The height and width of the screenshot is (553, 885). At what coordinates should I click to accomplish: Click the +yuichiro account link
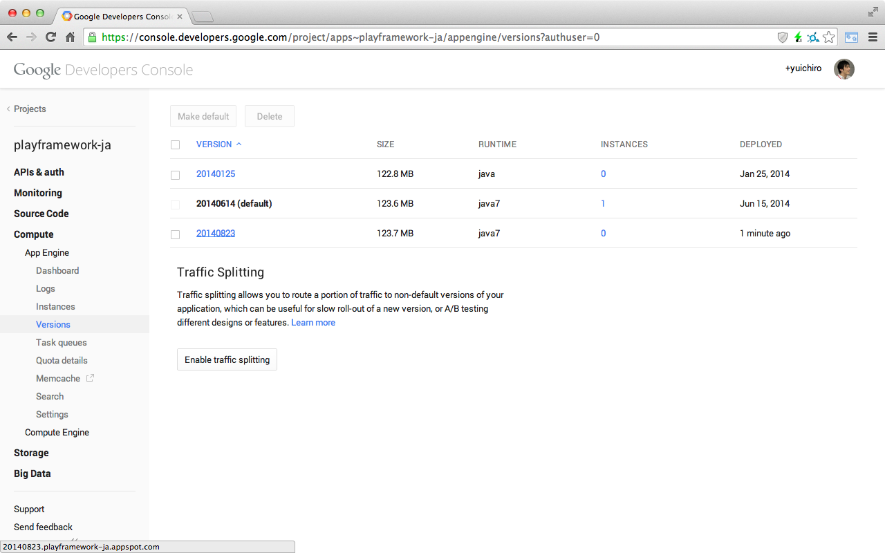(803, 68)
